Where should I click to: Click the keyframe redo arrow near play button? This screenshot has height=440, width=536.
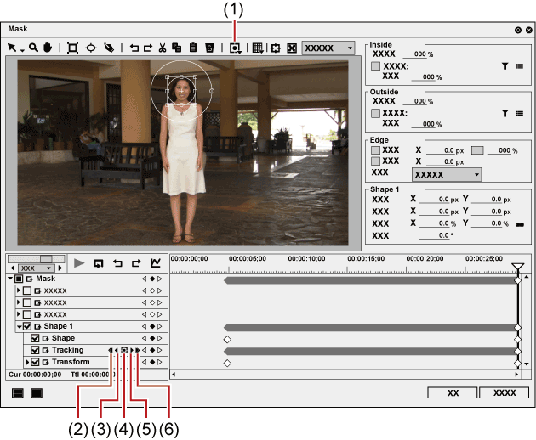click(136, 263)
